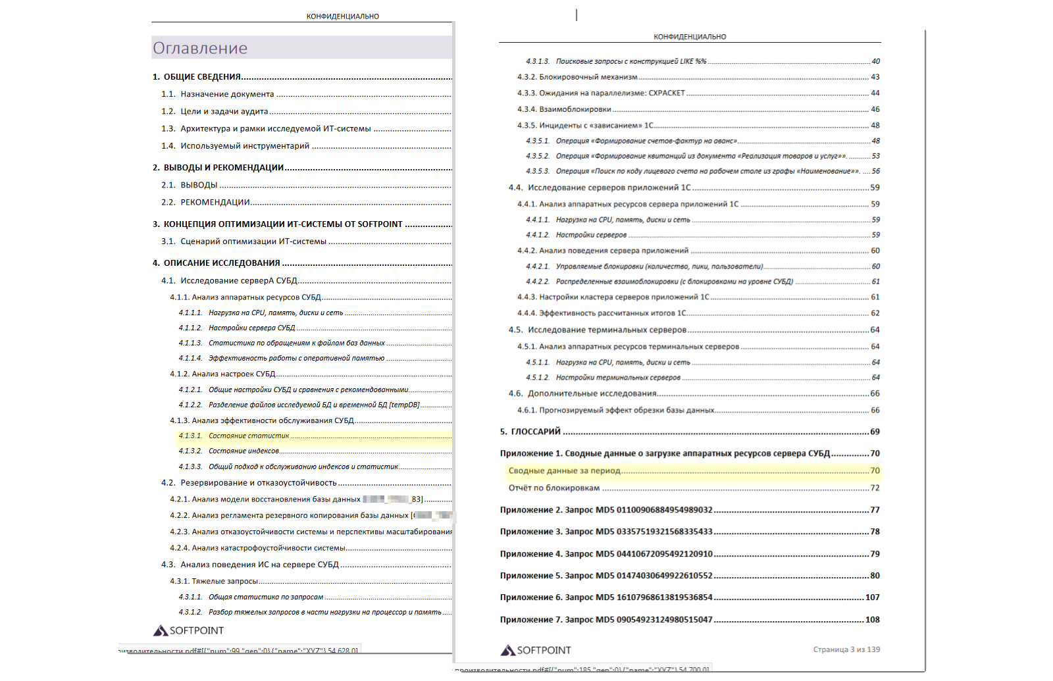Open '4.1.1.2. Настройки сервера СУБД'
The height and width of the screenshot is (681, 1053).
315,328
